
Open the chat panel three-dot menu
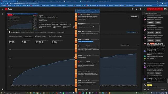(x=166, y=13)
